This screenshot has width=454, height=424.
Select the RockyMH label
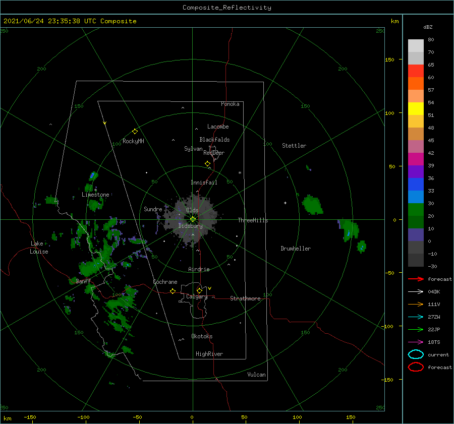(x=133, y=141)
